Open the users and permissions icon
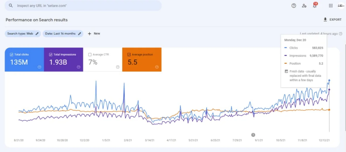The image size is (346, 152). 304,5
